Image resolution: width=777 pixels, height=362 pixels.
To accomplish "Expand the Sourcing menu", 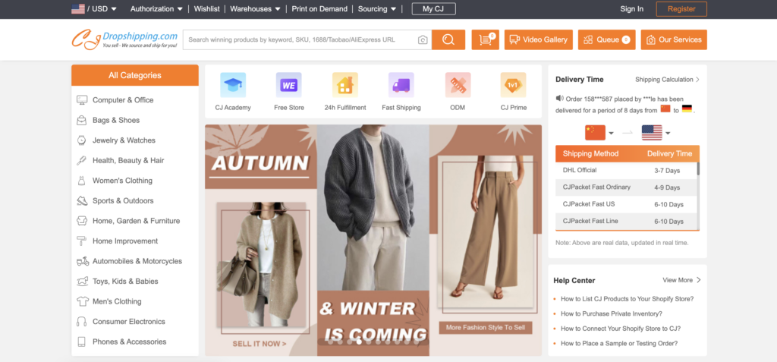I will pyautogui.click(x=377, y=9).
